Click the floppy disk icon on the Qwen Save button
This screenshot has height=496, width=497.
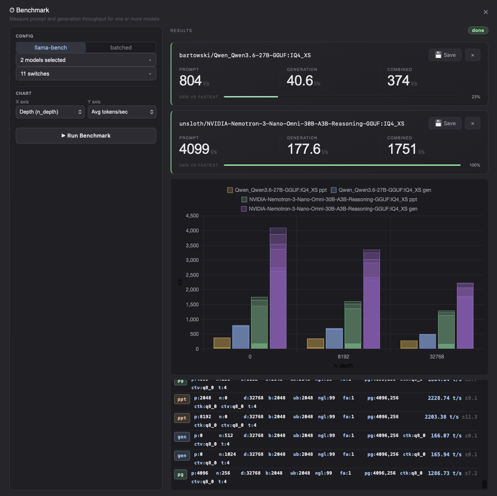[438, 55]
